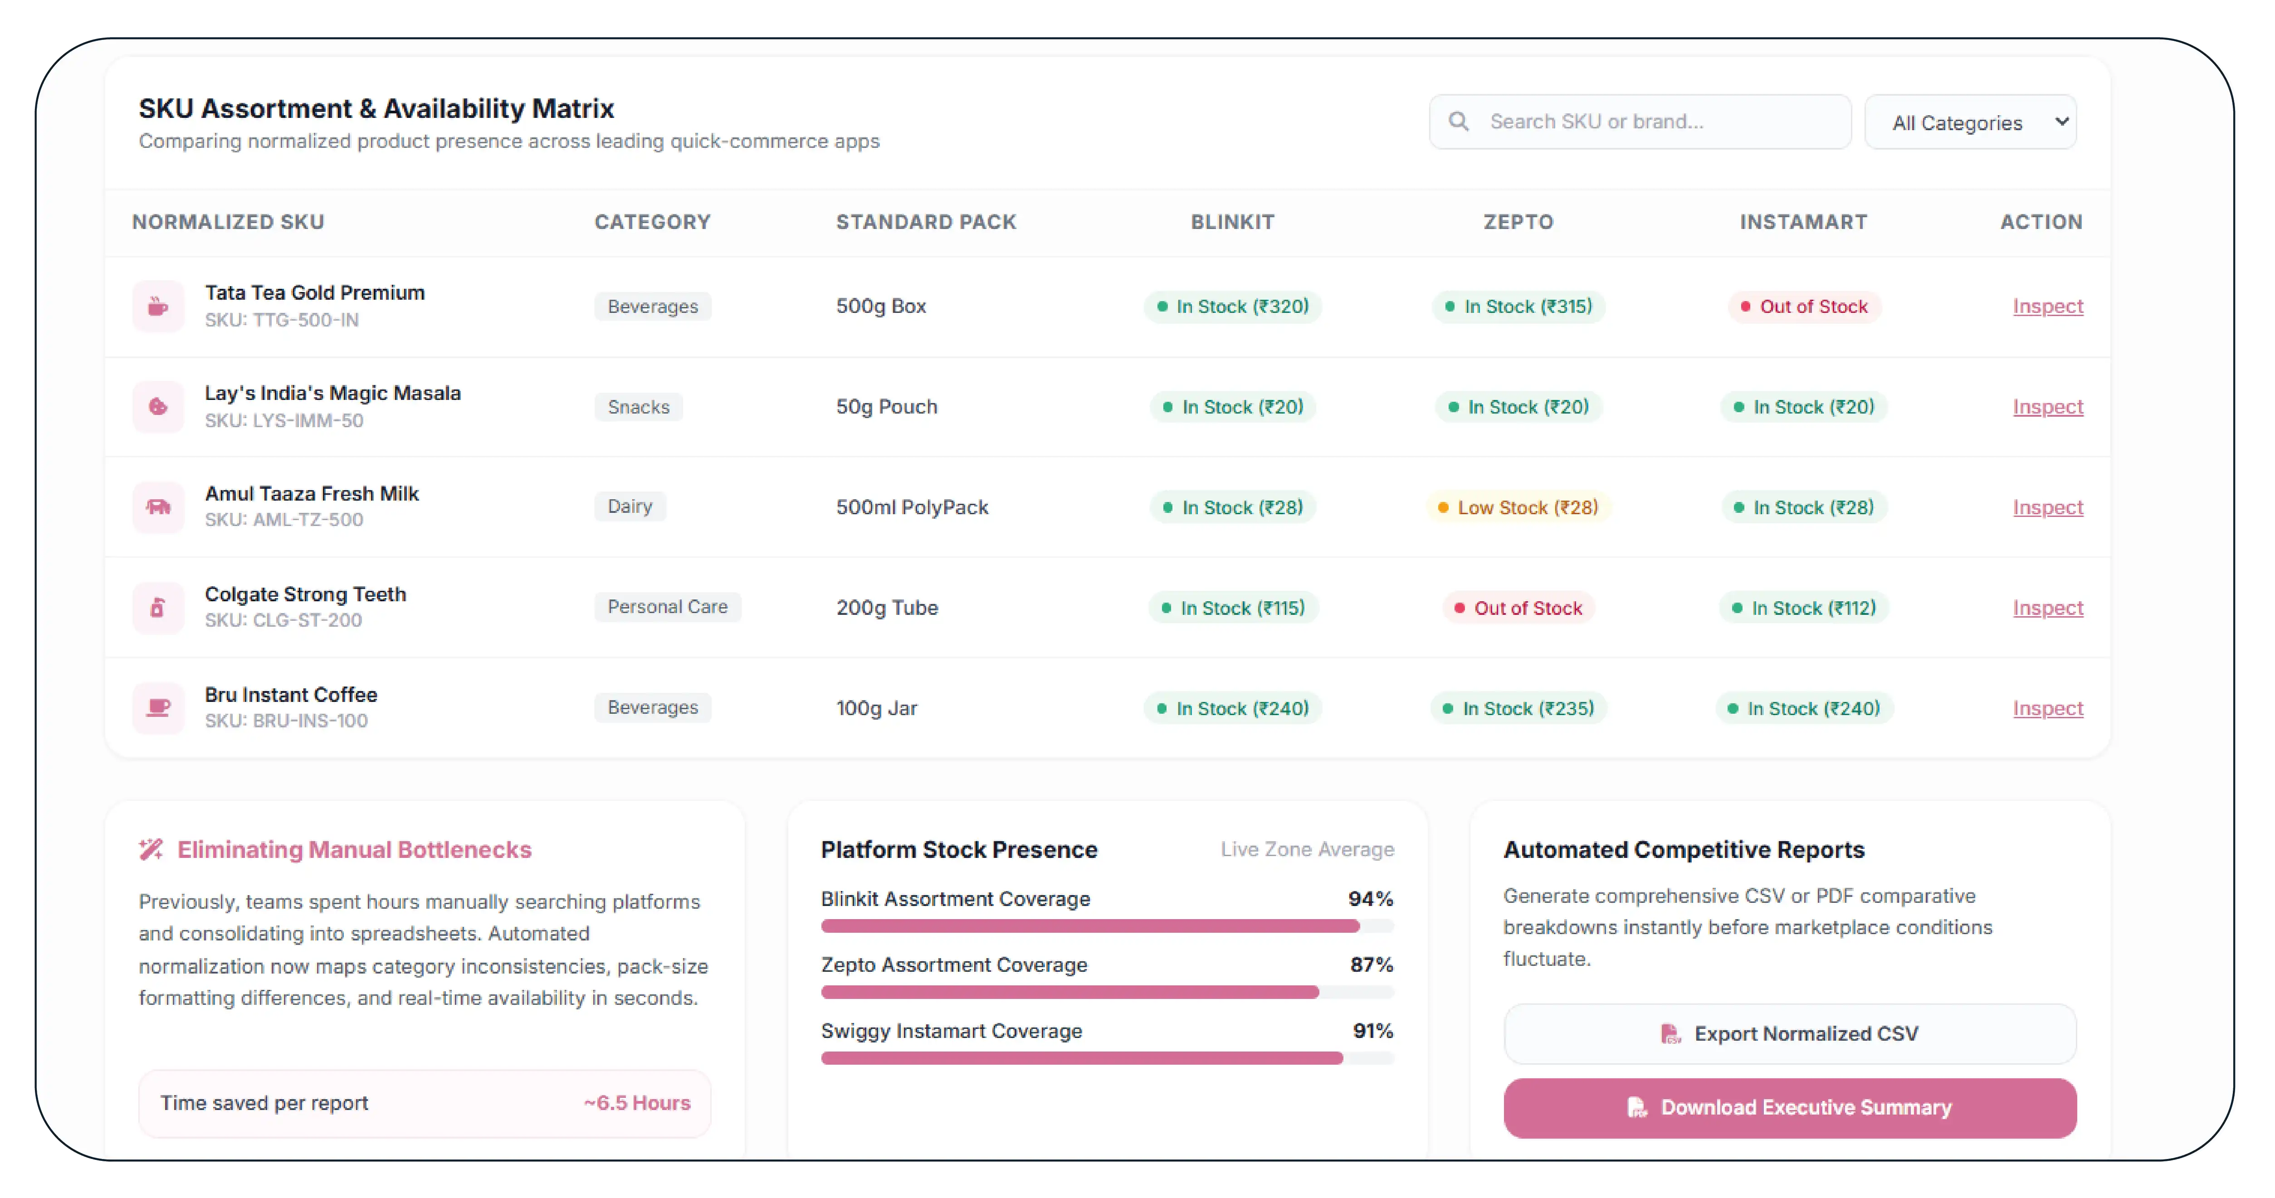The image size is (2275, 1198).
Task: Click the Lay's India's Magic Masala product icon
Action: pyautogui.click(x=158, y=407)
